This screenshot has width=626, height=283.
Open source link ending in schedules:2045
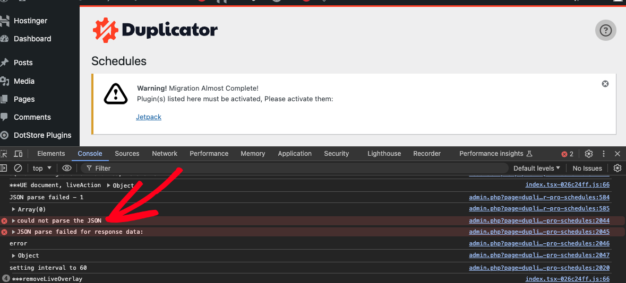[x=539, y=232]
